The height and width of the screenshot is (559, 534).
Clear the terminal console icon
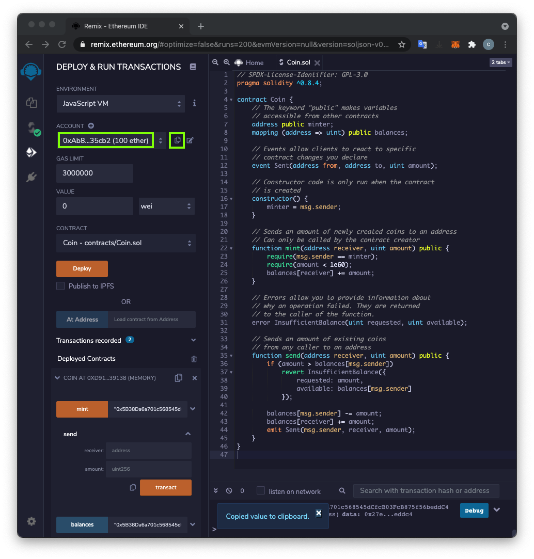click(x=229, y=491)
